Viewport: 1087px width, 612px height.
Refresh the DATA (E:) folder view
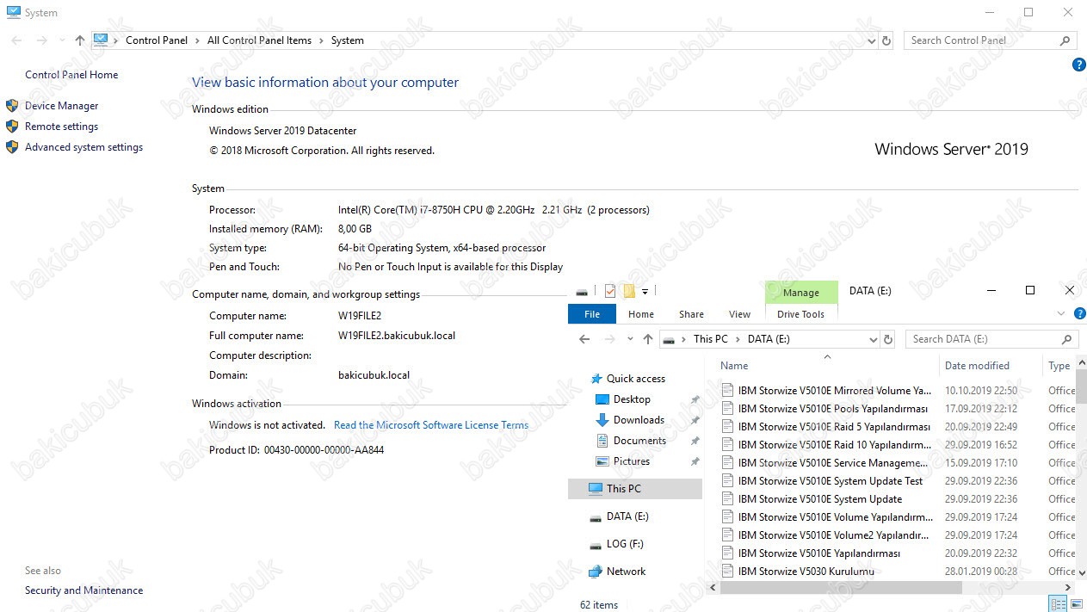coord(888,339)
